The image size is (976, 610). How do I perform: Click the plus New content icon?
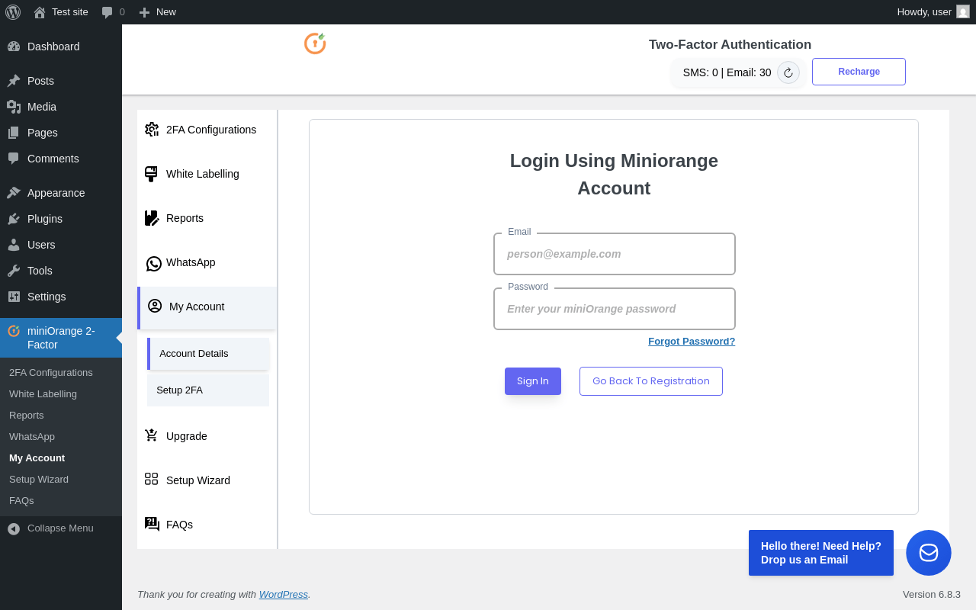click(144, 12)
